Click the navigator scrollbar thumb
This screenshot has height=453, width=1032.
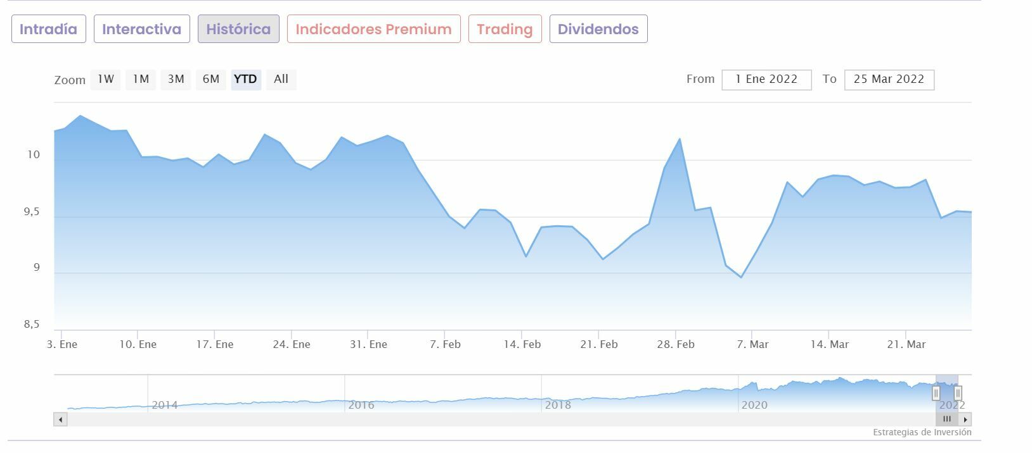[947, 419]
